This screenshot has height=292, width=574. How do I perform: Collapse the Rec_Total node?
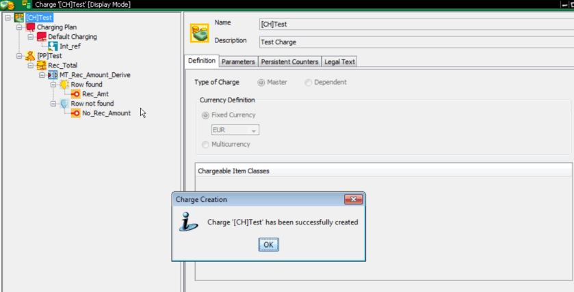(30, 65)
